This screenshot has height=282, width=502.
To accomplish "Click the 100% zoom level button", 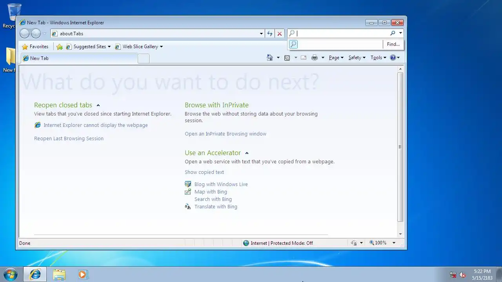I will tap(378, 243).
